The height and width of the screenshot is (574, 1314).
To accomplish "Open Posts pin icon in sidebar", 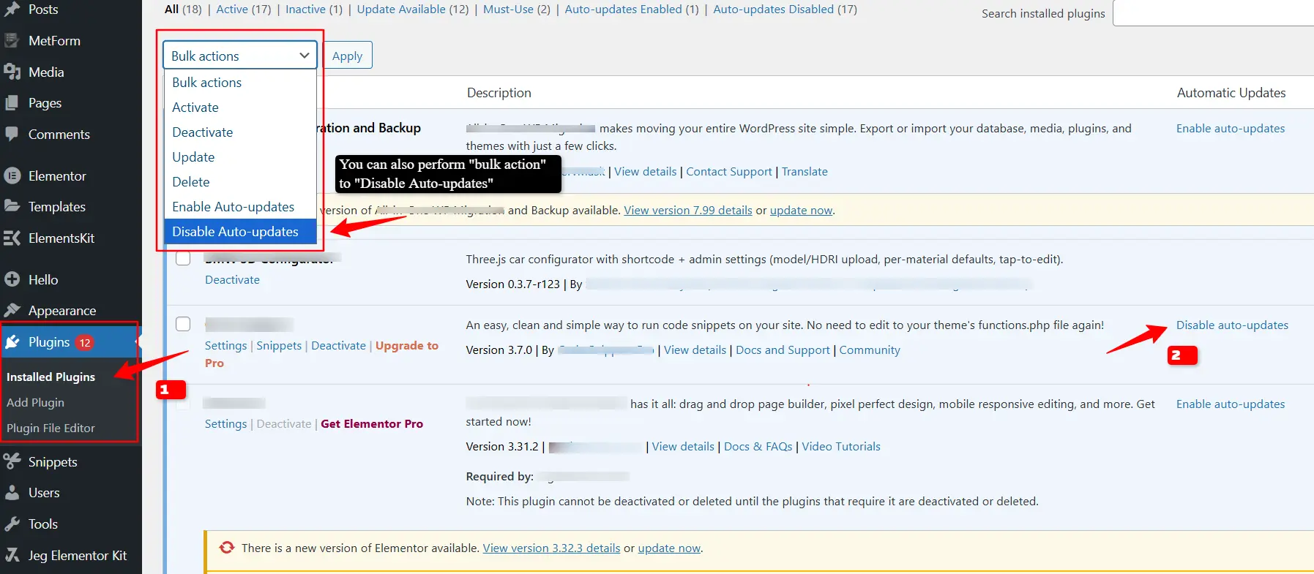I will point(12,10).
